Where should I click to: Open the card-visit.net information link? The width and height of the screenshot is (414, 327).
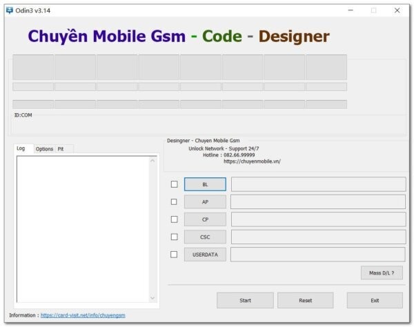click(x=83, y=315)
